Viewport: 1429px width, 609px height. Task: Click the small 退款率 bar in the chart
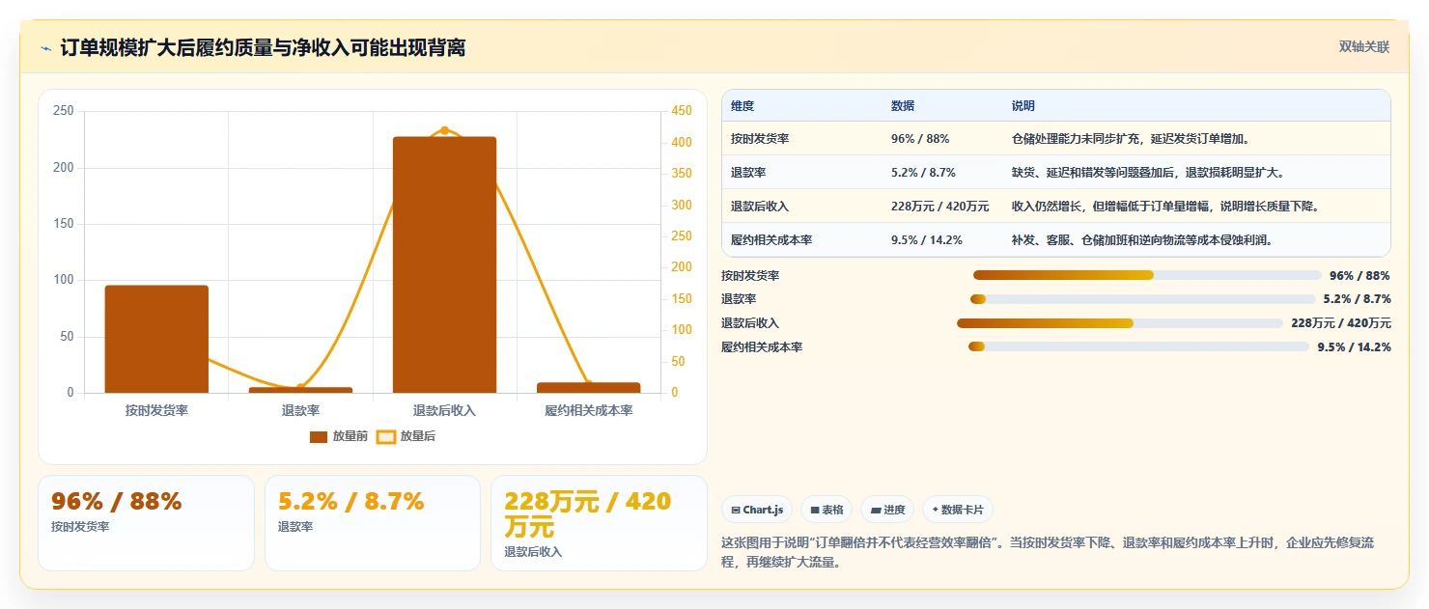coord(300,390)
